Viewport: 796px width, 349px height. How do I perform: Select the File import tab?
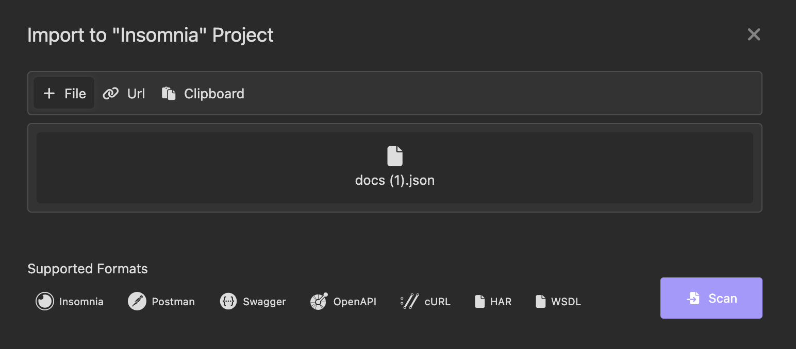(x=64, y=93)
